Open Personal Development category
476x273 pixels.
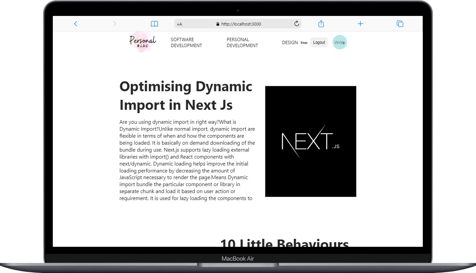(x=242, y=42)
